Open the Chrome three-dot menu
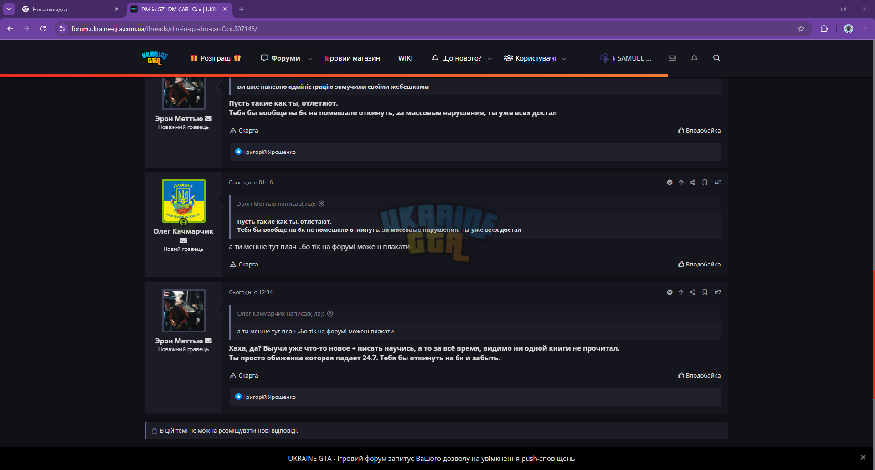 865,29
